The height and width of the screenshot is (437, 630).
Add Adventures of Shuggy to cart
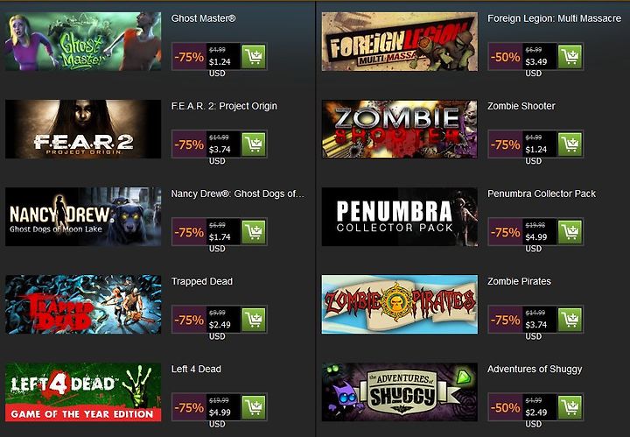coord(570,407)
